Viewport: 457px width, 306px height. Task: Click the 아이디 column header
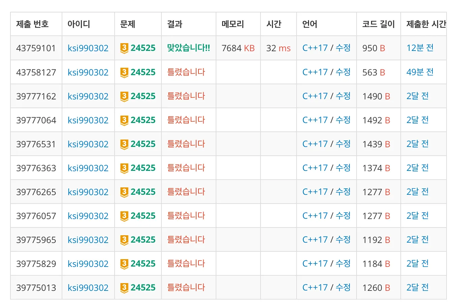click(79, 24)
